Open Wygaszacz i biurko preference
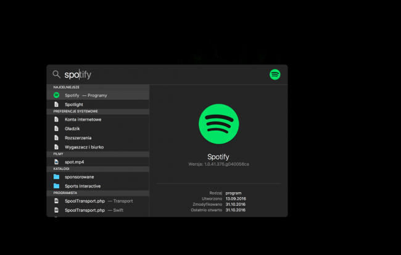The image size is (401, 255). tap(98, 147)
